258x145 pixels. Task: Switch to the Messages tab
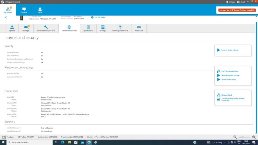(26, 28)
